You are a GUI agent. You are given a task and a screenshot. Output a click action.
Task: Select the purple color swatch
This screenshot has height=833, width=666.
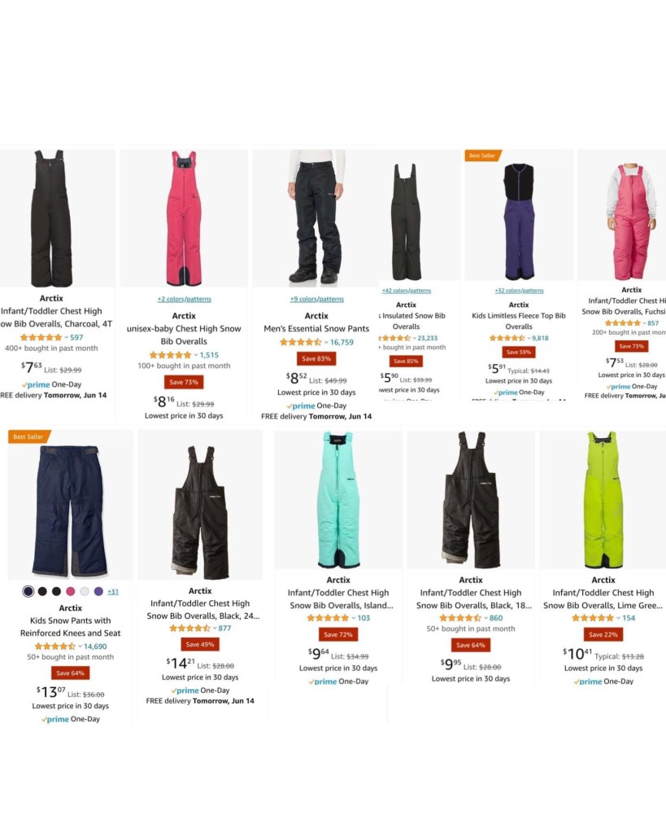pos(98,591)
